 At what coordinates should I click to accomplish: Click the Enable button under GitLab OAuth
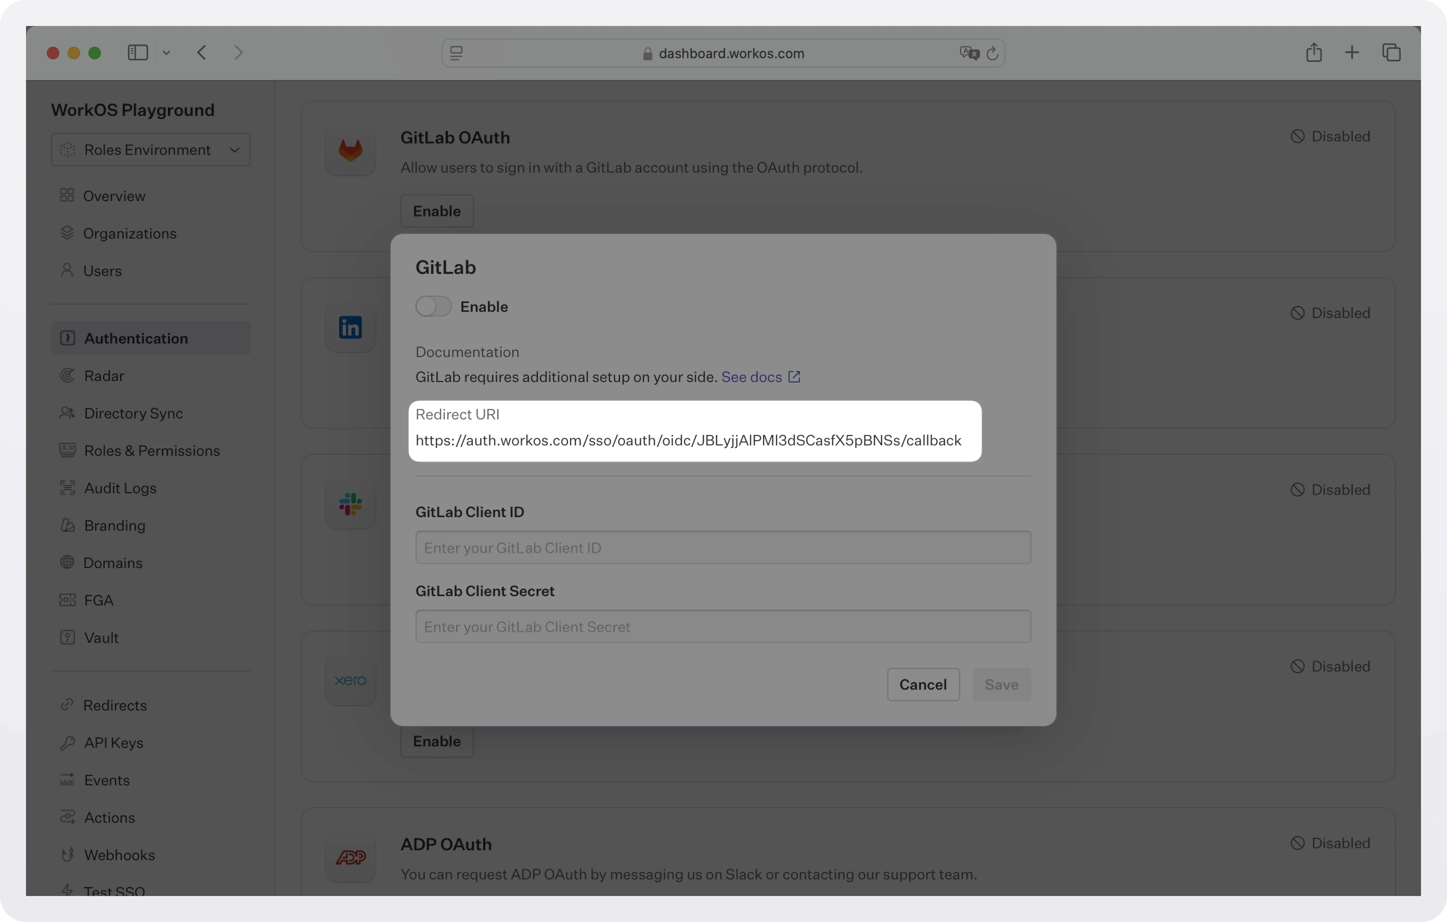(x=437, y=211)
